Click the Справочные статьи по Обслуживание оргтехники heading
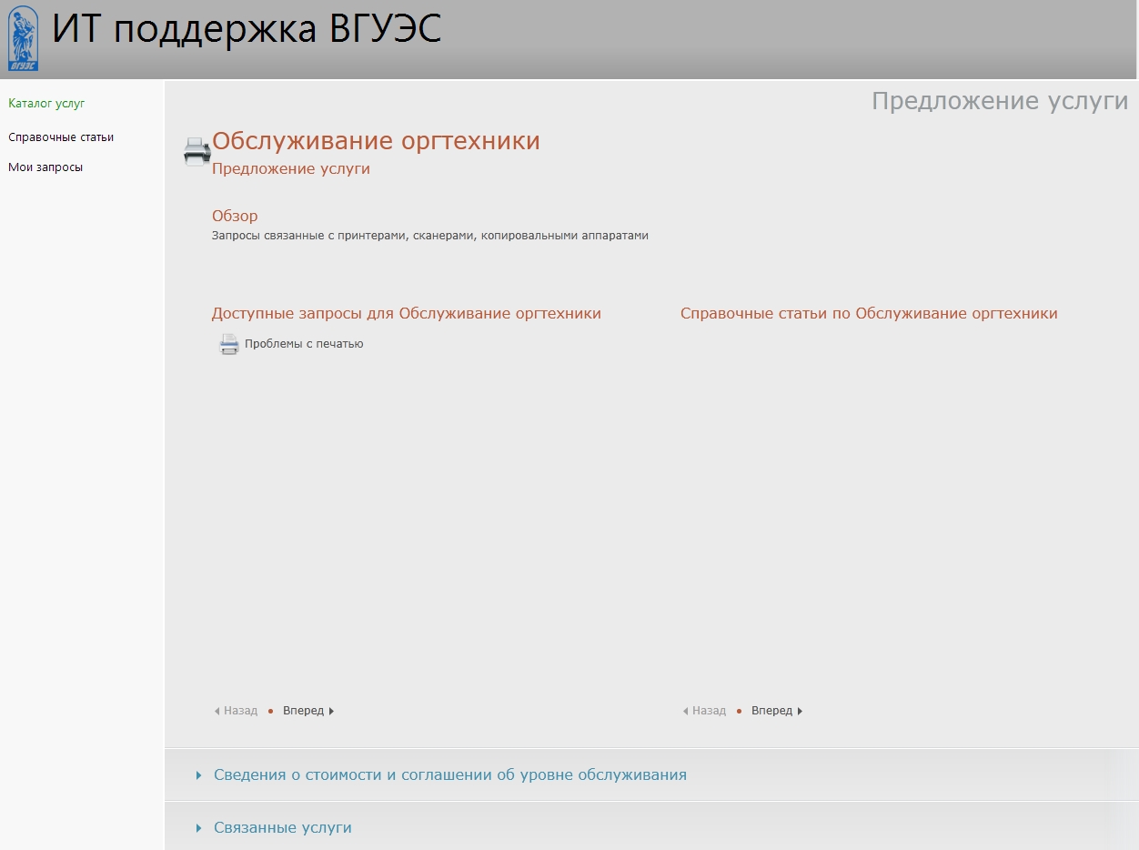The width and height of the screenshot is (1139, 850). tap(869, 314)
